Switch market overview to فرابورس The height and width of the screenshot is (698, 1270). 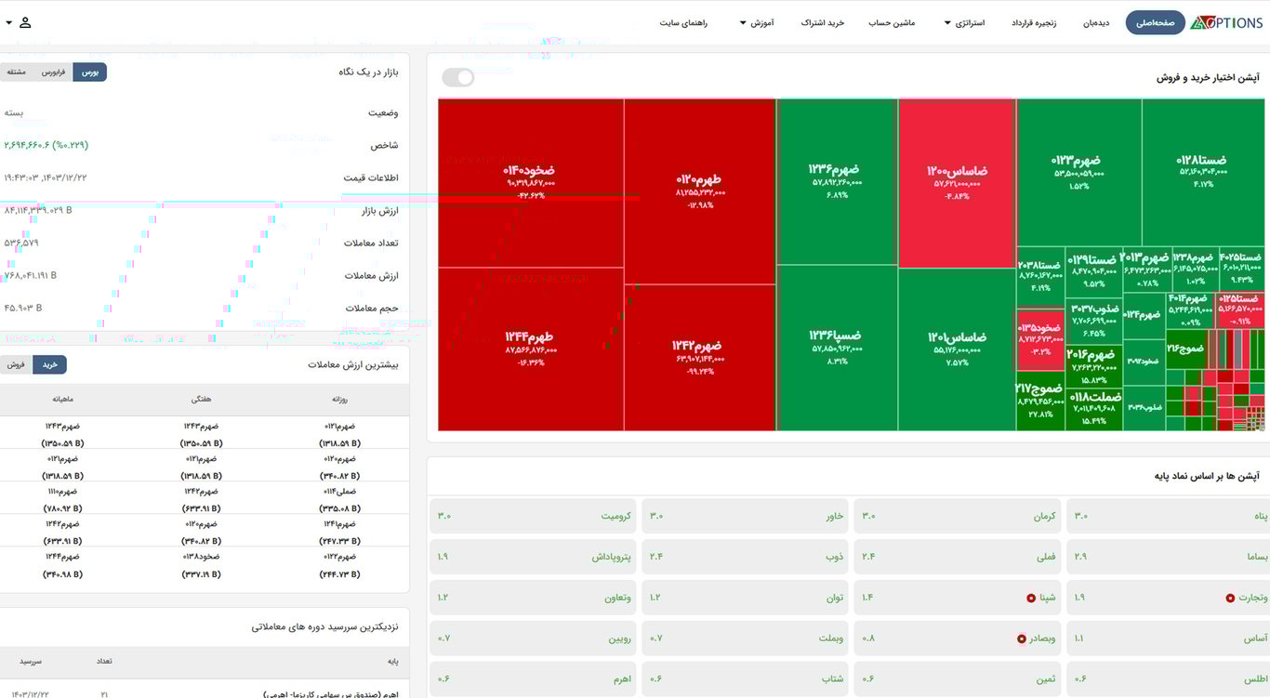tap(53, 72)
